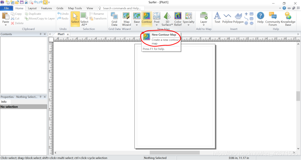Select the Text insert tool
This screenshot has width=301, height=160.
217,18
